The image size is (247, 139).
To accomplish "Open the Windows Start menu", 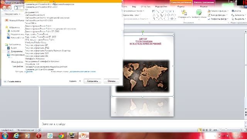I will click(x=5, y=136).
